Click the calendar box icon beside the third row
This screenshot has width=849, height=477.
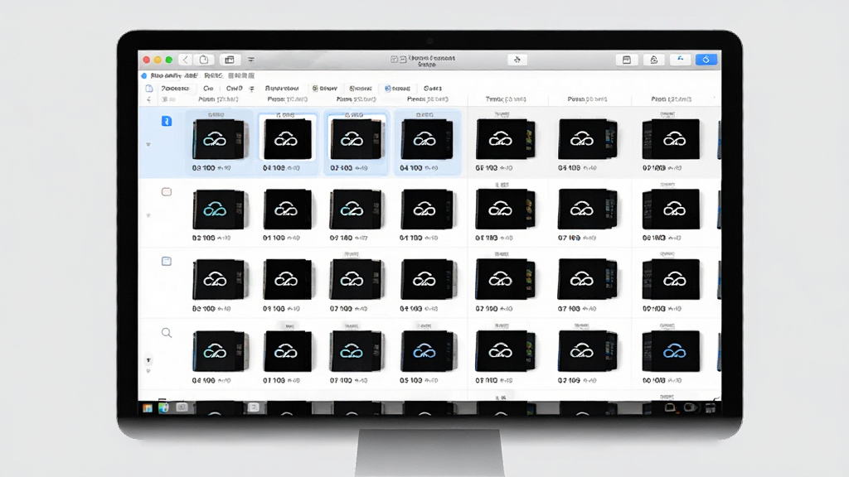(166, 261)
